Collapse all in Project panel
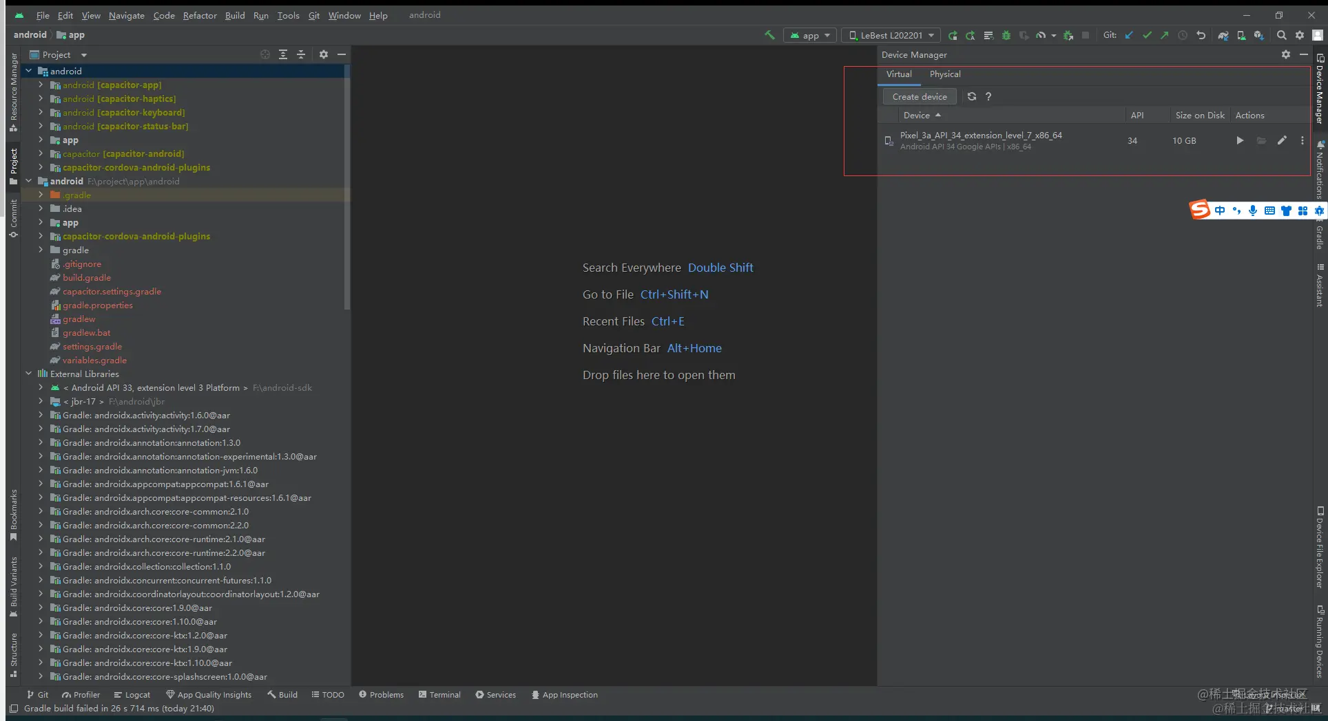This screenshot has width=1328, height=721. (301, 54)
